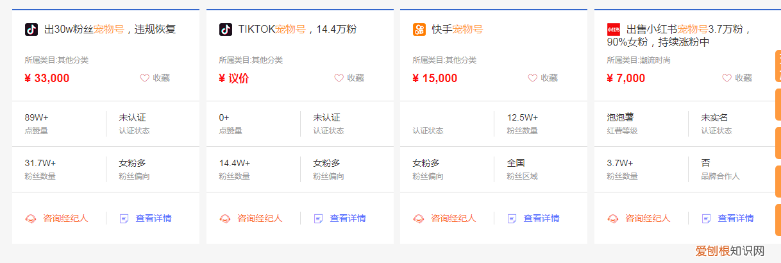Click 收藏 on the 议价 listing
The image size is (781, 263).
pyautogui.click(x=355, y=78)
